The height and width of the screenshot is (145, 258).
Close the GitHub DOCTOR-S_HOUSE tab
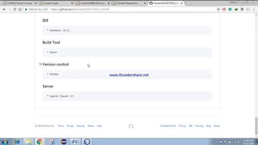181,3
